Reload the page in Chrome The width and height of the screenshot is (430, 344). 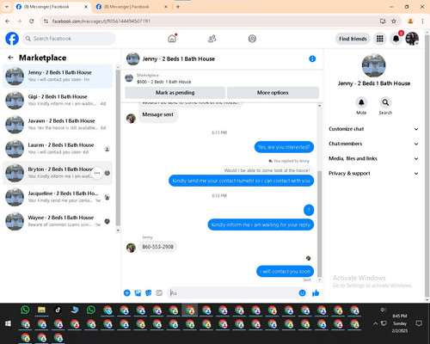point(32,21)
